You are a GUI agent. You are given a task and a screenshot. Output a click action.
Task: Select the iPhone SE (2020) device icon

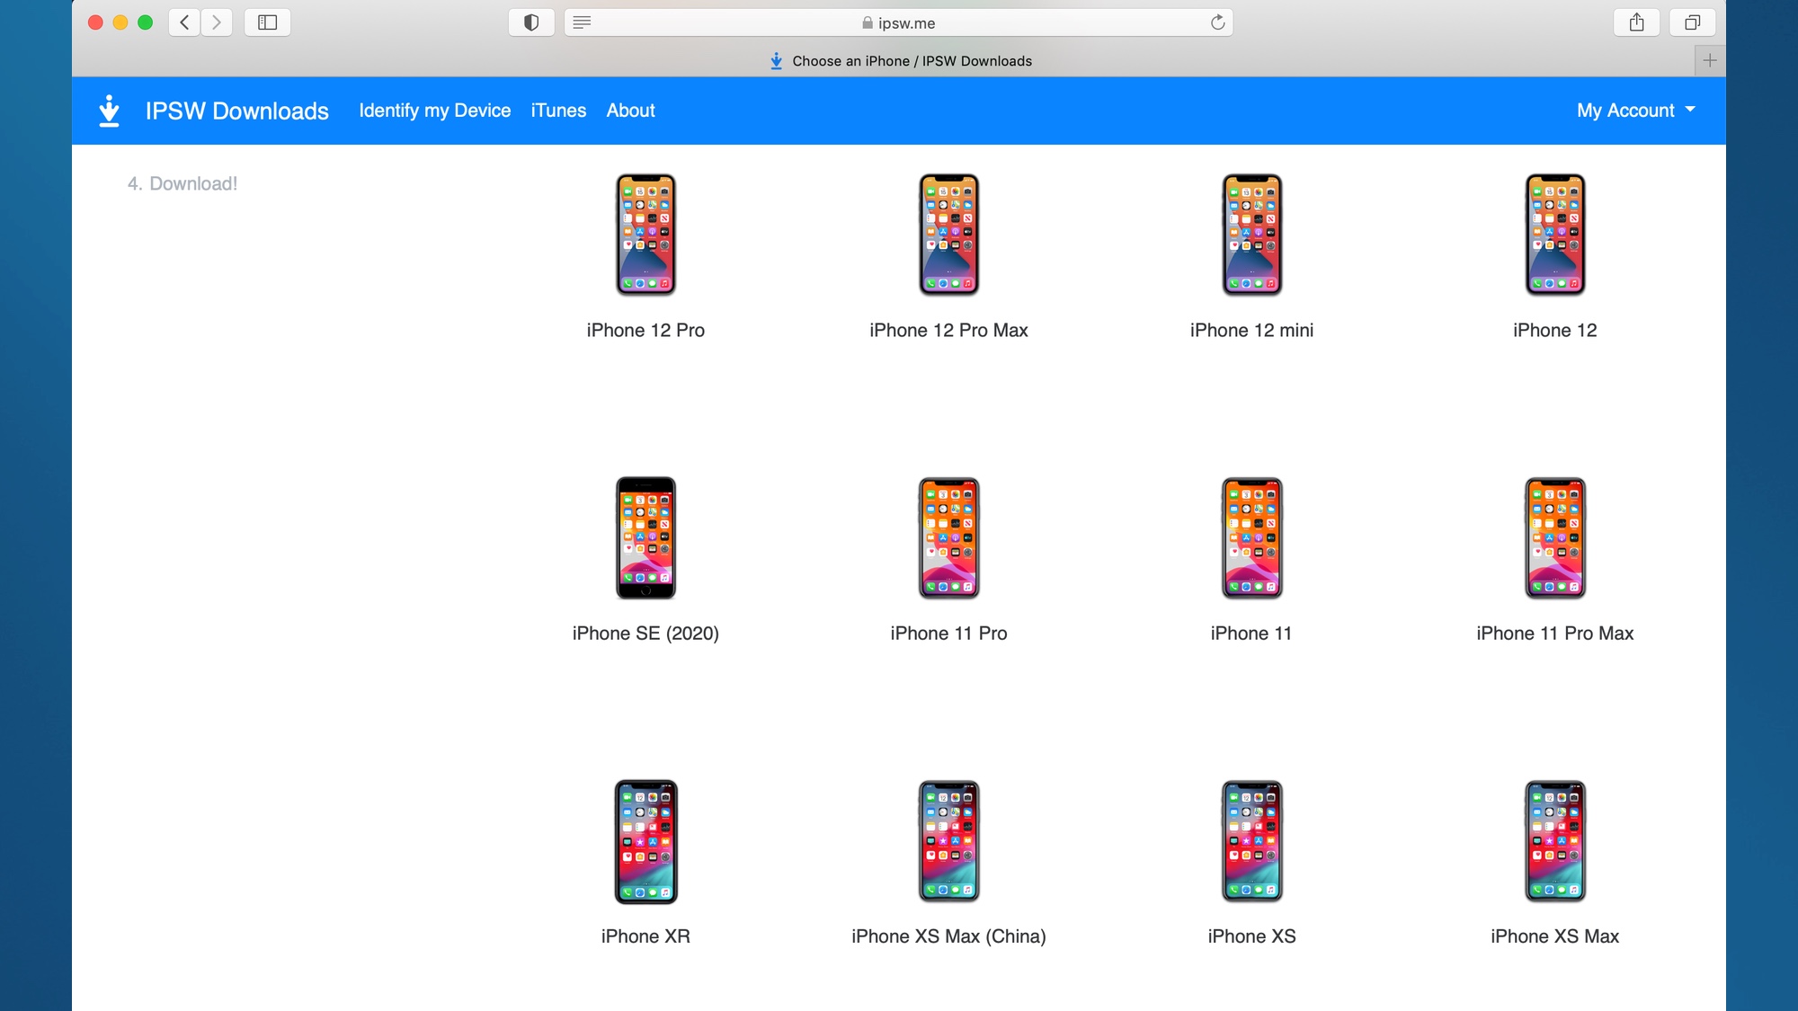(645, 537)
